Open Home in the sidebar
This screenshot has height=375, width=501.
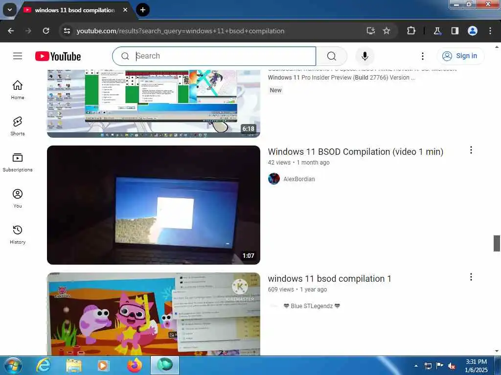pyautogui.click(x=18, y=90)
